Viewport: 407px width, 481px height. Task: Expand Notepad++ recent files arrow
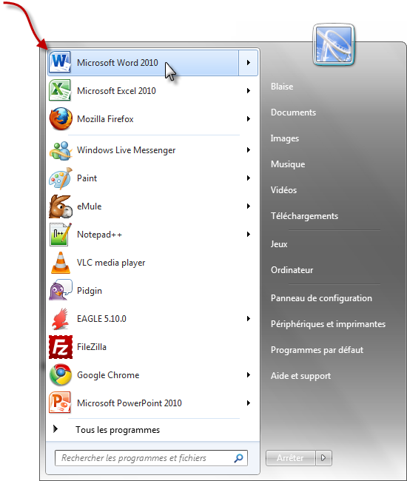click(x=249, y=235)
